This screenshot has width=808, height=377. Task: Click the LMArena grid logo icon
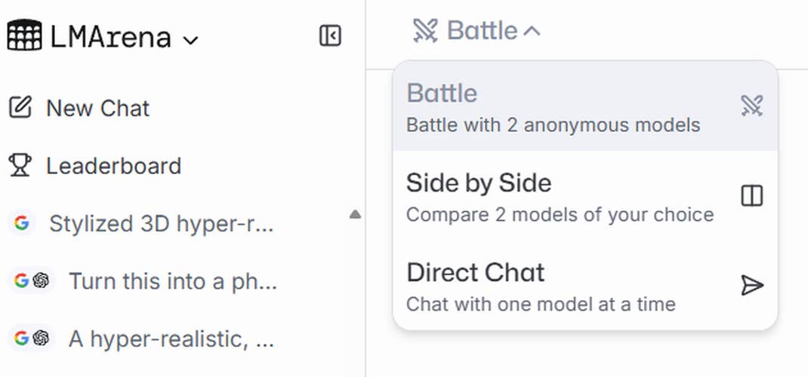click(24, 35)
